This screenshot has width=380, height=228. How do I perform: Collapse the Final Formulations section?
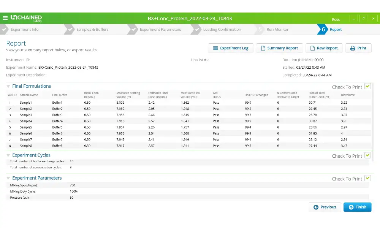click(8, 87)
